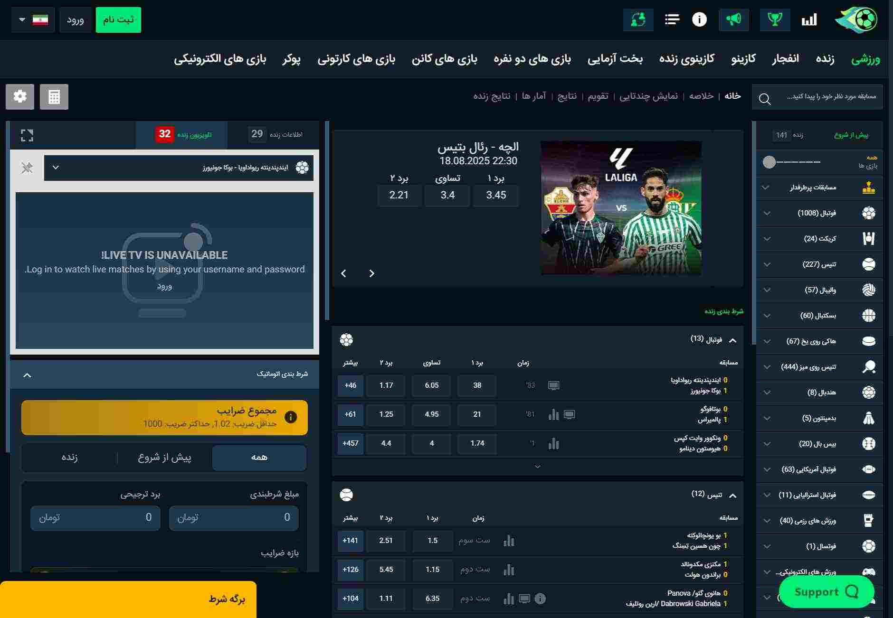Open the megaphone announcements icon
Viewport: 893px width, 618px height.
click(x=734, y=19)
